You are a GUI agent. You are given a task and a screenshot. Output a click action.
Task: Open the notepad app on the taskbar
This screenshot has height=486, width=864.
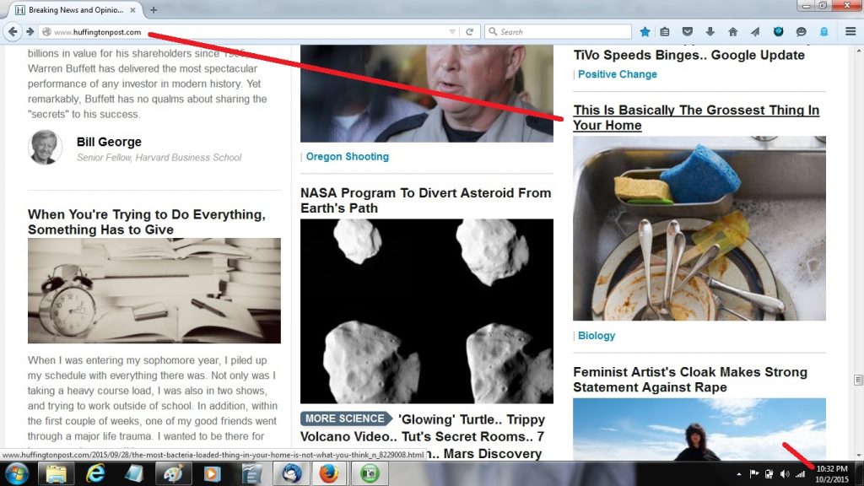click(134, 474)
